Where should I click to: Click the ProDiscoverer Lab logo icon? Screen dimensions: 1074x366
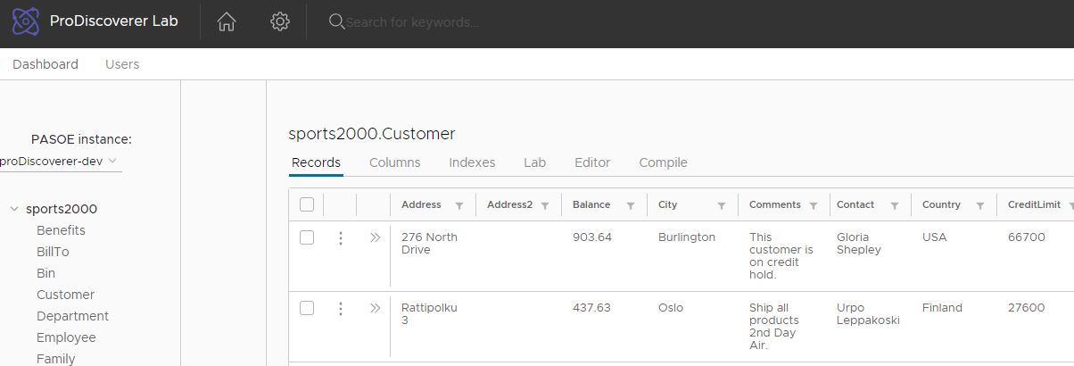(x=25, y=21)
